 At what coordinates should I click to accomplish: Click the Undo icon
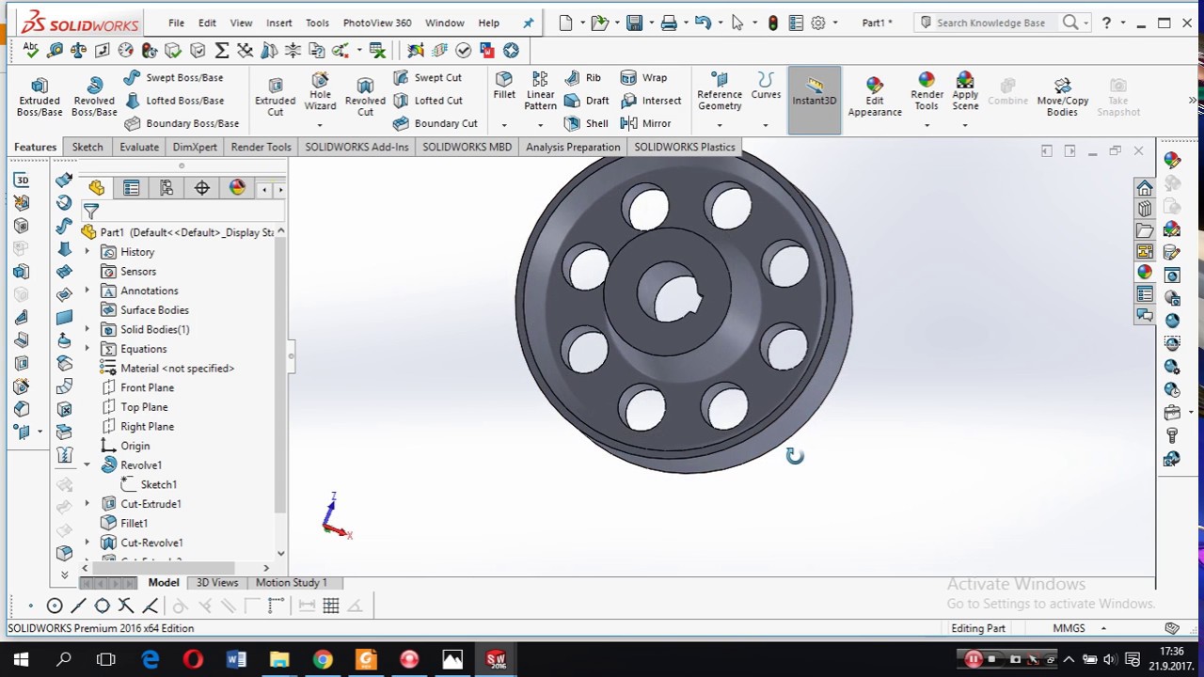[703, 23]
